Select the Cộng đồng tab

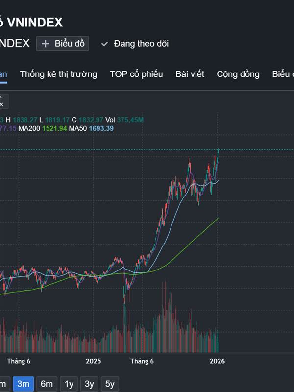(x=238, y=74)
